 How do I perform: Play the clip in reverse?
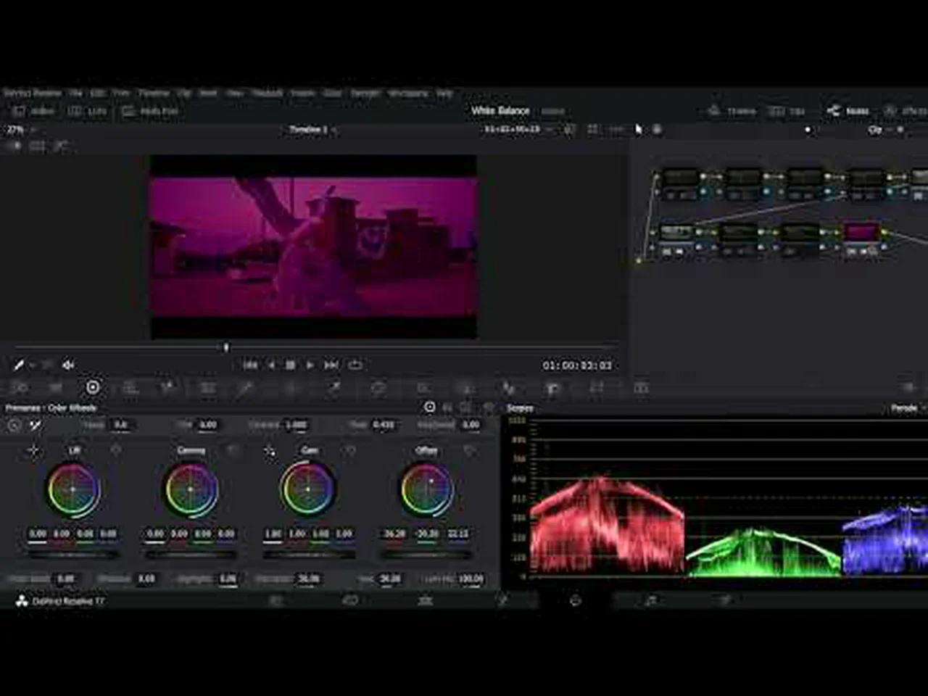tap(271, 365)
